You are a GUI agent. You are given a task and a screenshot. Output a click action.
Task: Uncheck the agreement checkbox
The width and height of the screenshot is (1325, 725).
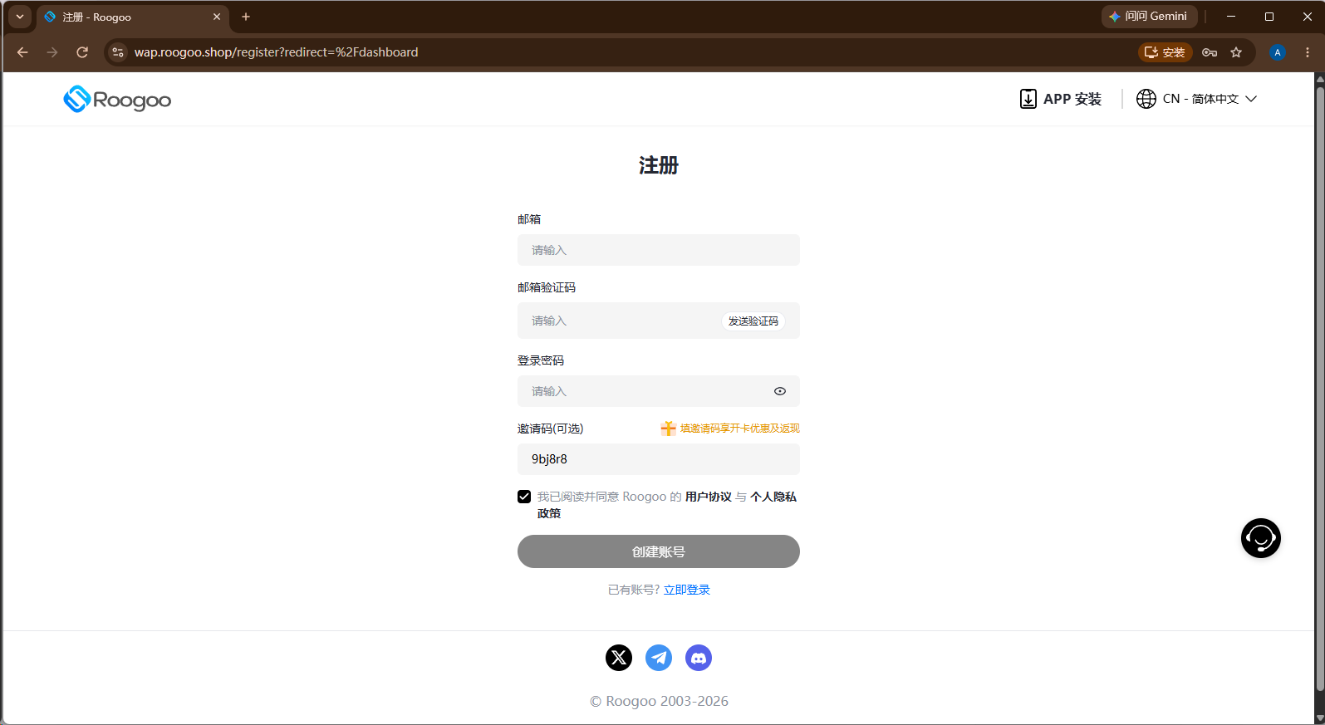[x=524, y=497]
